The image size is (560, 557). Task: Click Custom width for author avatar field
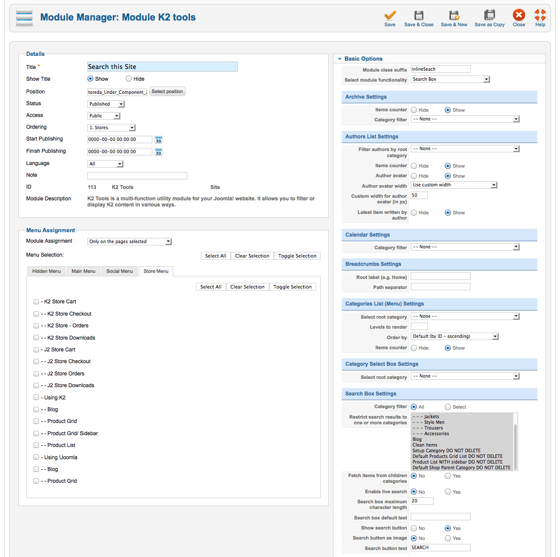click(419, 196)
